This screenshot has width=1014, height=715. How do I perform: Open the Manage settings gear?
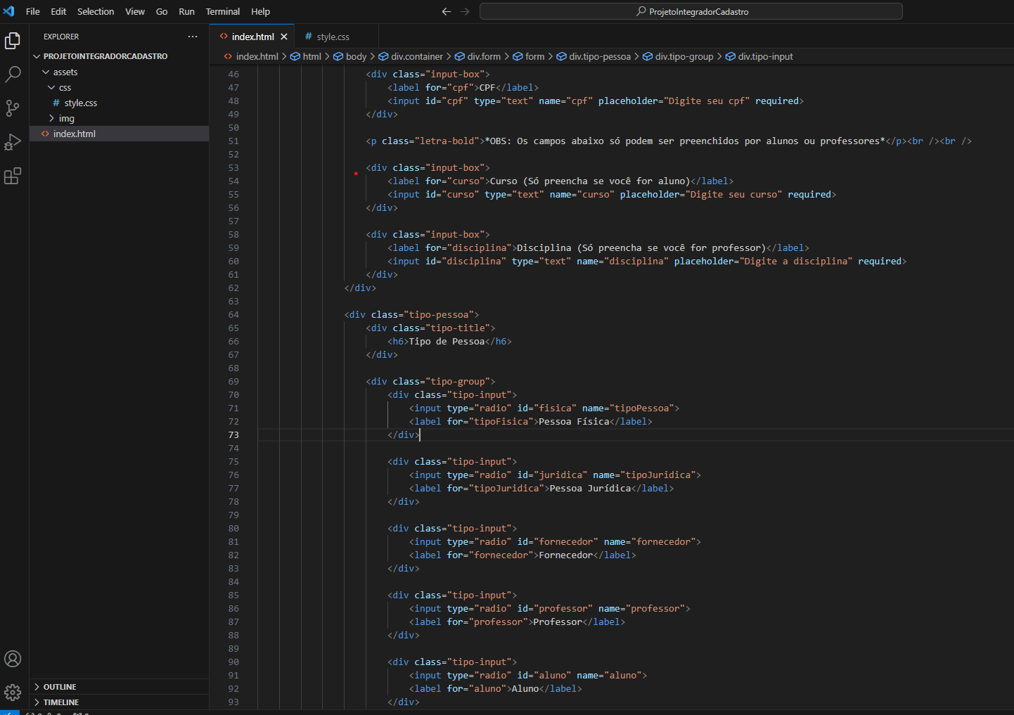point(13,693)
